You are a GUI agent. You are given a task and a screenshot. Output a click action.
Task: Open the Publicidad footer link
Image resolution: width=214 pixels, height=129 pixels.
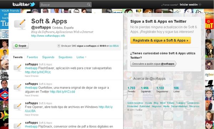click(x=145, y=106)
